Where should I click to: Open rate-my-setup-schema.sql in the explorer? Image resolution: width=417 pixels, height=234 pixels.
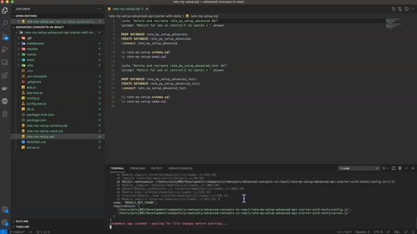[47, 125]
